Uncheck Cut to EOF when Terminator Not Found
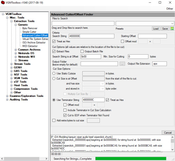The height and width of the screenshot is (161, 175). point(65,115)
